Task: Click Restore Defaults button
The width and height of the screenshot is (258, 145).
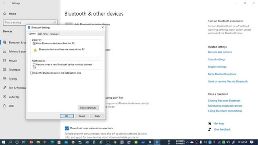Action: [88, 108]
